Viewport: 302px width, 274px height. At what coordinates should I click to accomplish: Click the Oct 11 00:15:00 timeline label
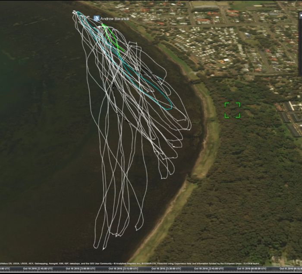[x=290, y=268]
